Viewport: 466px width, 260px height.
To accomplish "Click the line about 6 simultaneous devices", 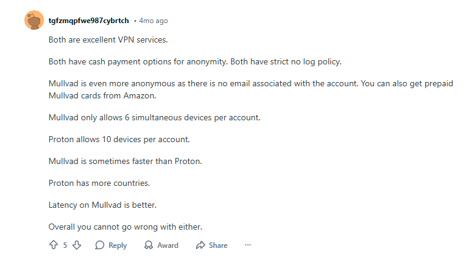I will tap(154, 117).
